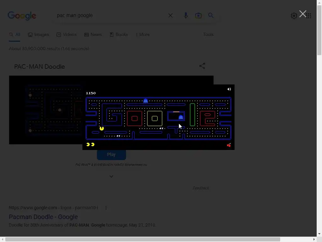Screen dimensions: 322x242
Task: Open the Google apps grid
Action: 308,16
